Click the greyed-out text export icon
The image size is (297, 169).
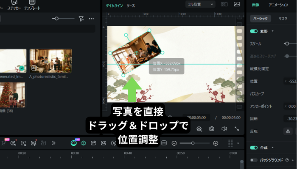(x=43, y=143)
